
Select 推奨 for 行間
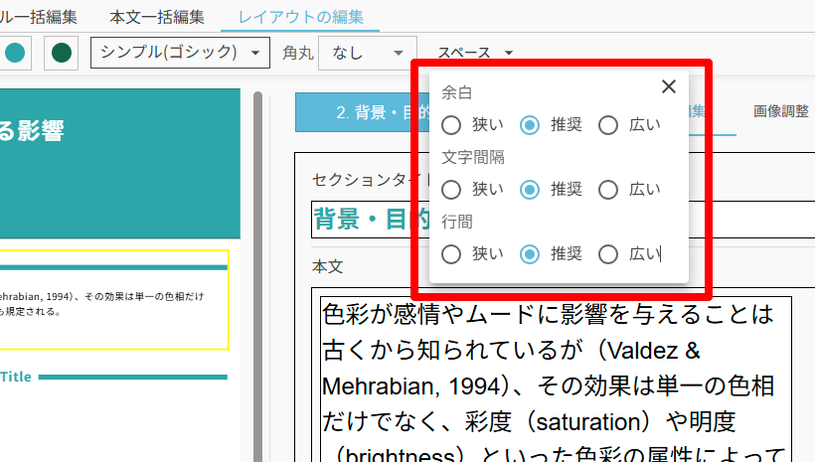click(x=531, y=254)
